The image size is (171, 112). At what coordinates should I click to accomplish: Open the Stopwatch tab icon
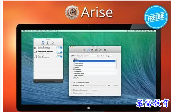tap(53, 43)
